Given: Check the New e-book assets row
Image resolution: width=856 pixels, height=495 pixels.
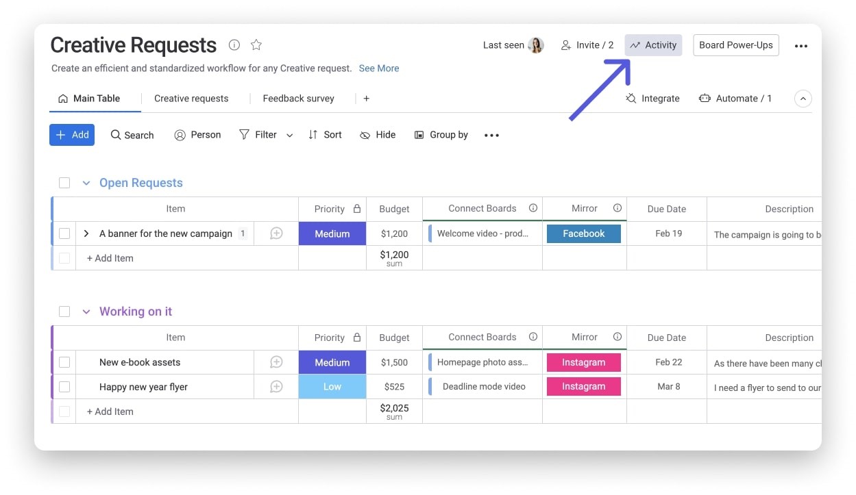Looking at the screenshot, I should click(x=64, y=362).
